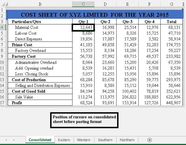Screen dimensions: 186x145
Task: Switch to the Eastern sheet tab
Action: 64,140
